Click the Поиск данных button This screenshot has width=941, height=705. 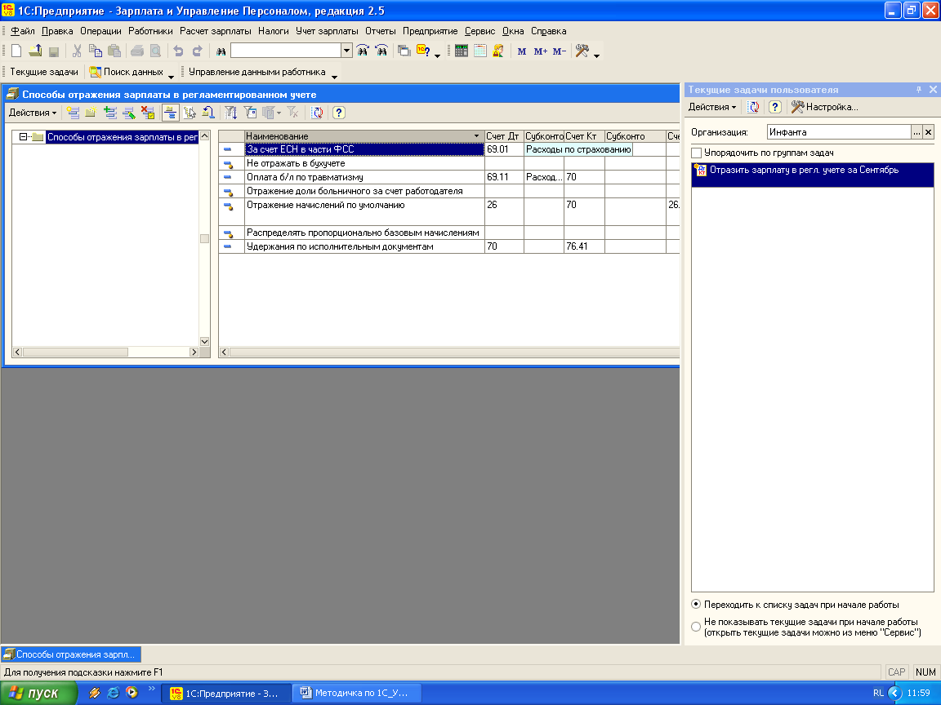126,72
